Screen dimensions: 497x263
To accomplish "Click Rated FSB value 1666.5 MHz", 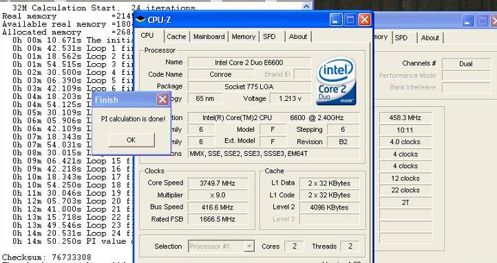I will (218, 219).
